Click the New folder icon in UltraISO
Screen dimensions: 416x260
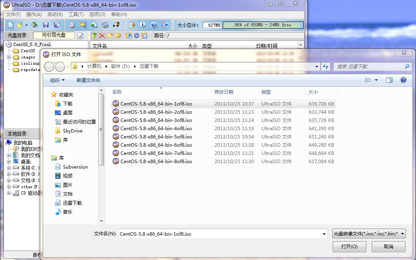tap(110, 35)
